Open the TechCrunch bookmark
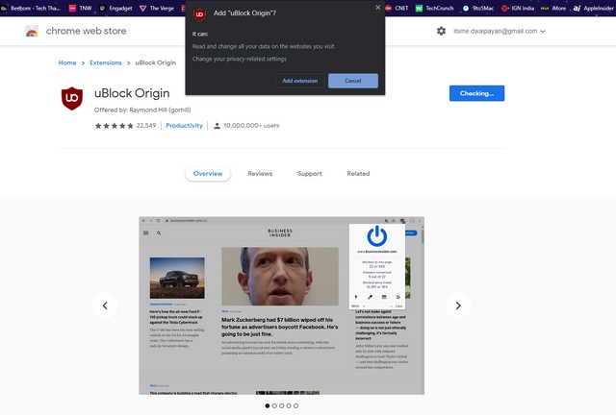This screenshot has height=415, width=616. click(434, 8)
